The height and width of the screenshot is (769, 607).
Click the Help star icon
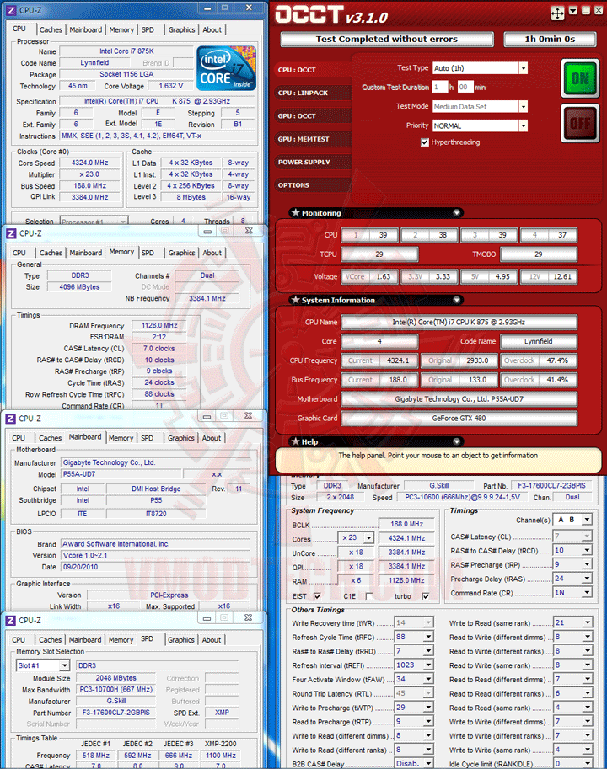pos(295,441)
